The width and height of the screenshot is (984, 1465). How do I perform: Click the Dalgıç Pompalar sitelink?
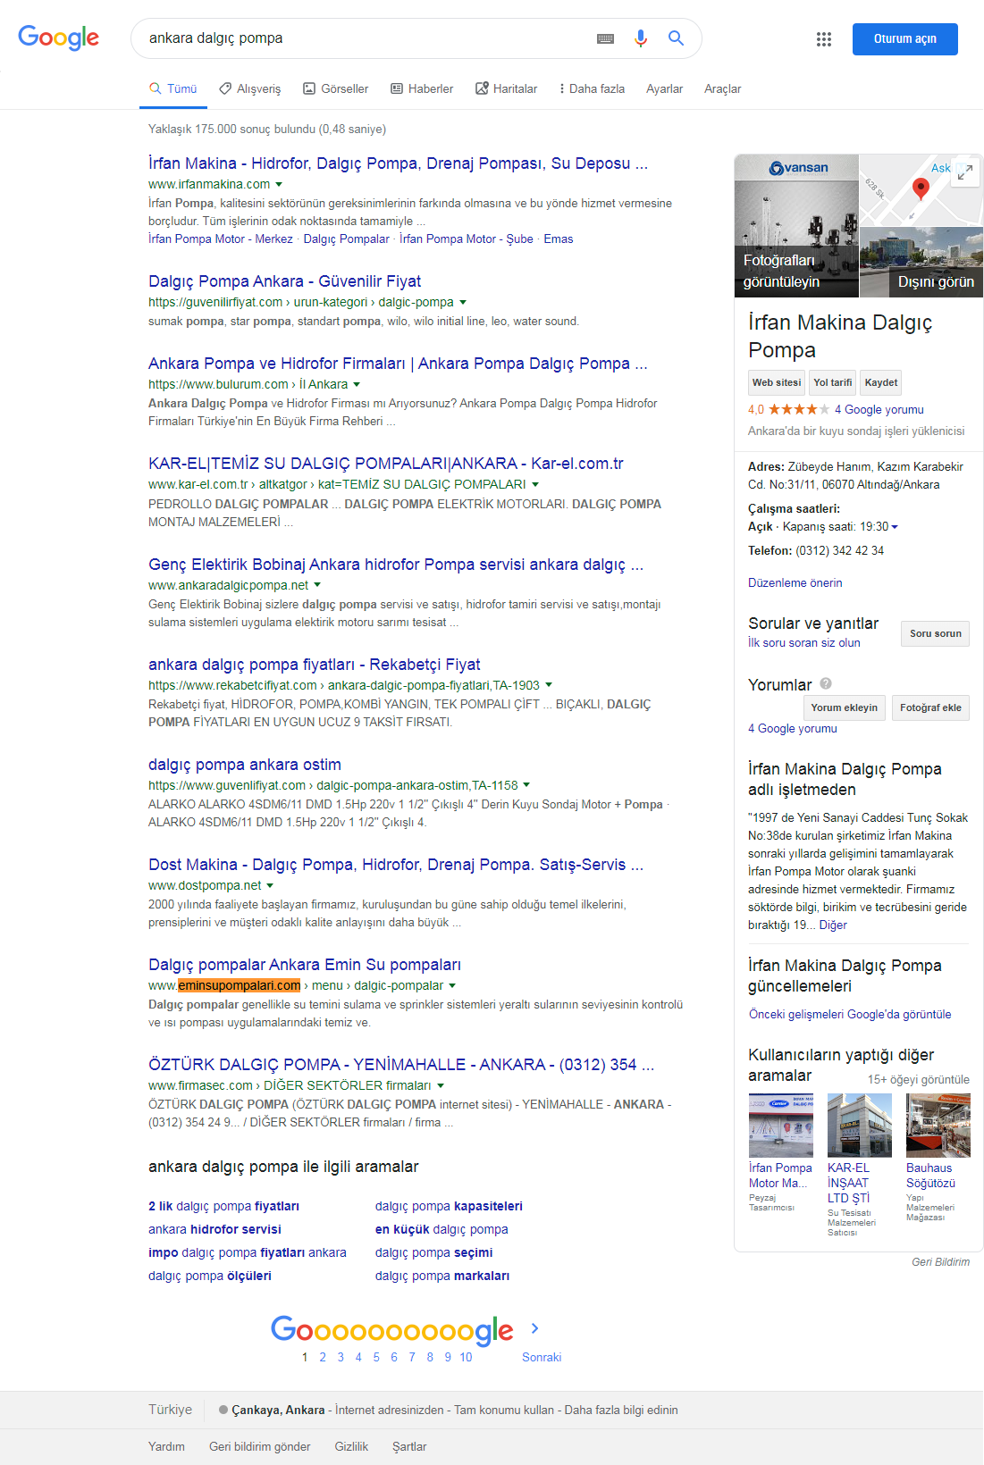(x=346, y=239)
